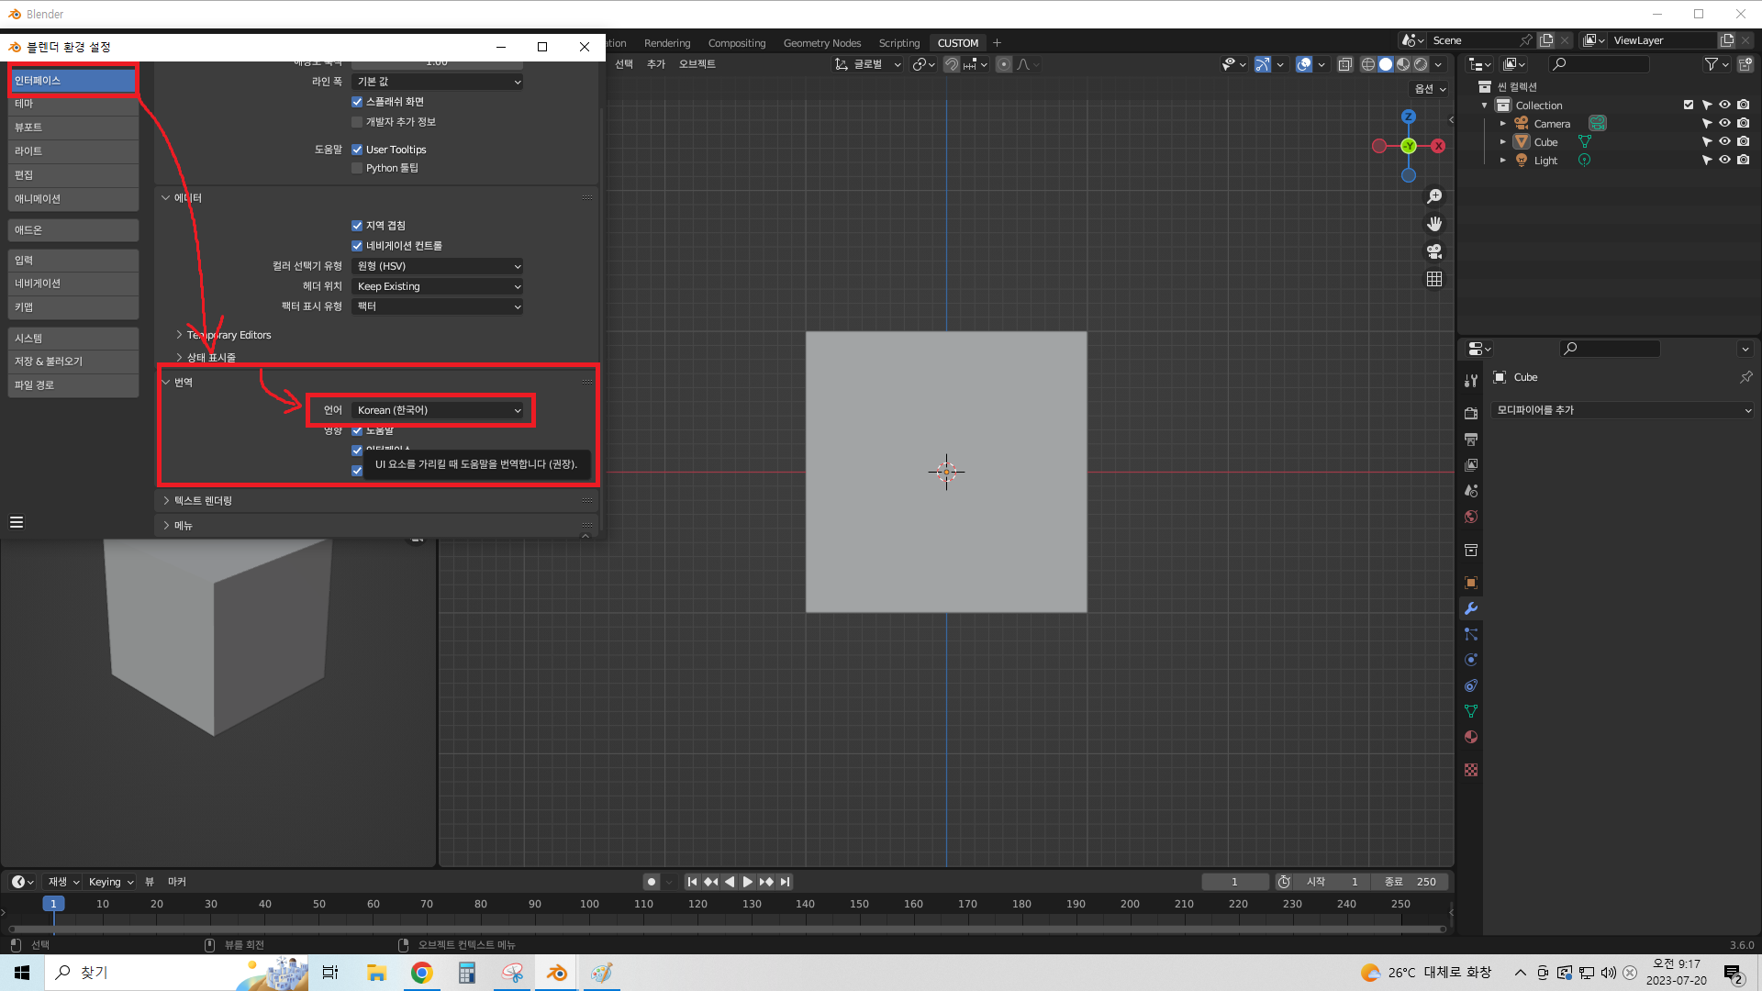Open the 헤더 위치 Keep Existing dropdown
The image size is (1762, 991).
[x=438, y=286]
